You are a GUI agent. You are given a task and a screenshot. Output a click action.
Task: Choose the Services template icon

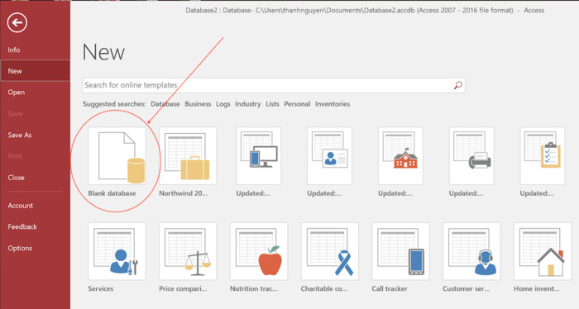tap(117, 251)
